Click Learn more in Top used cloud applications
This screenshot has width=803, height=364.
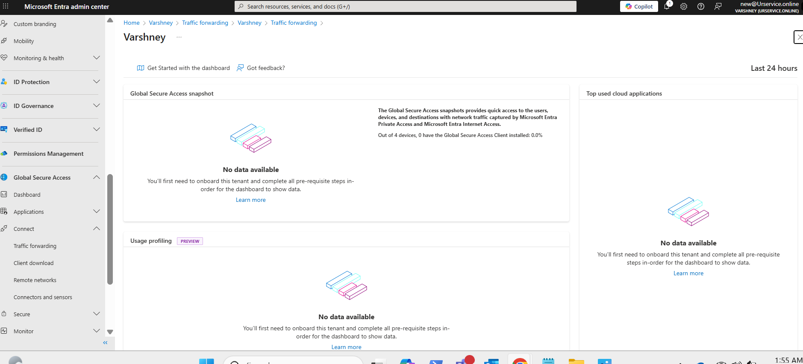[x=688, y=273]
